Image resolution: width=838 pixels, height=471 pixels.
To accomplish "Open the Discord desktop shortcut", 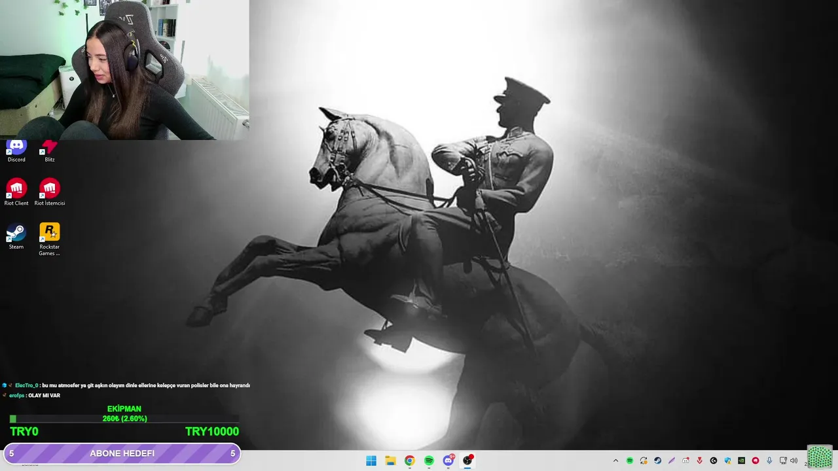I will pyautogui.click(x=16, y=151).
